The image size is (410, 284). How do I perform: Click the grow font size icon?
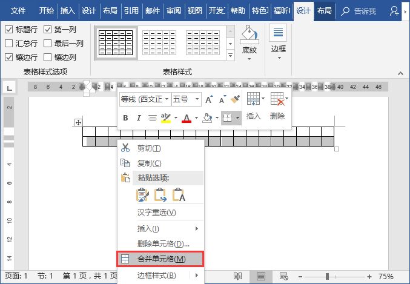(209, 99)
